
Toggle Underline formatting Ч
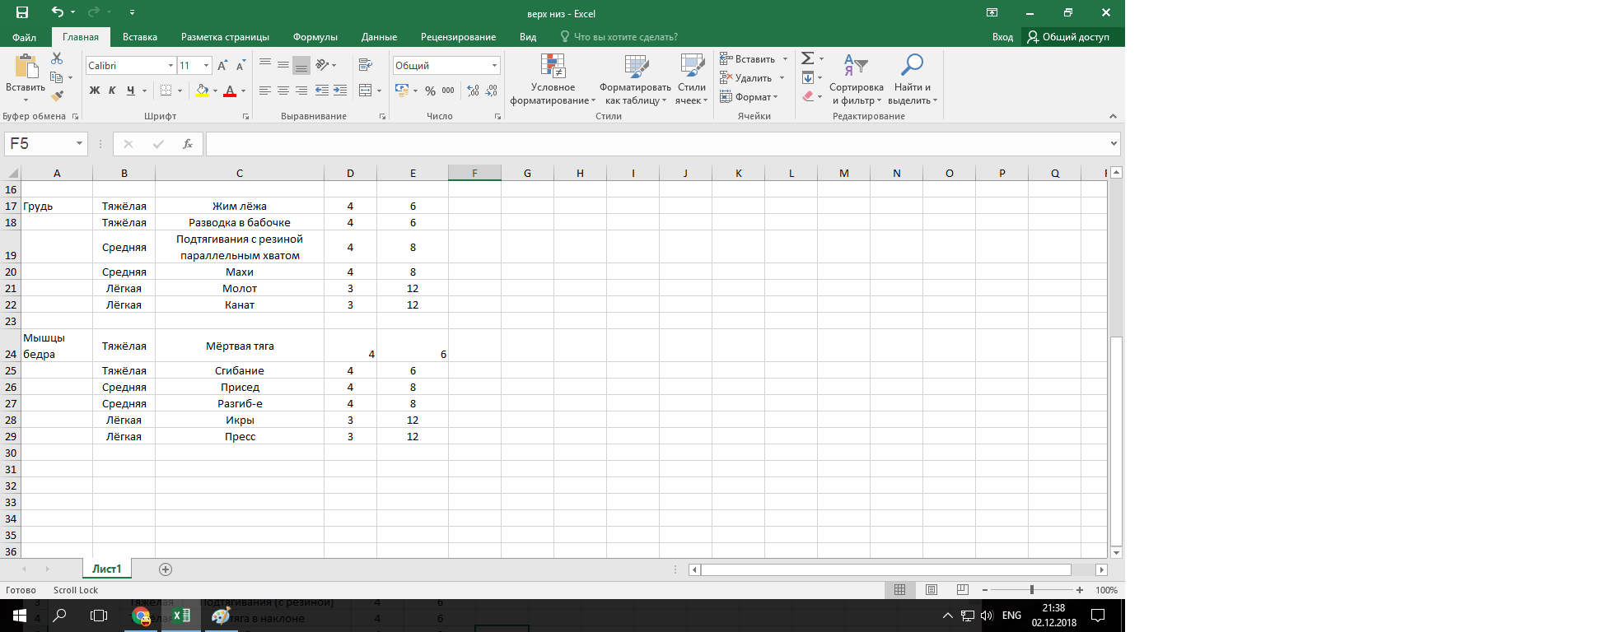click(130, 91)
